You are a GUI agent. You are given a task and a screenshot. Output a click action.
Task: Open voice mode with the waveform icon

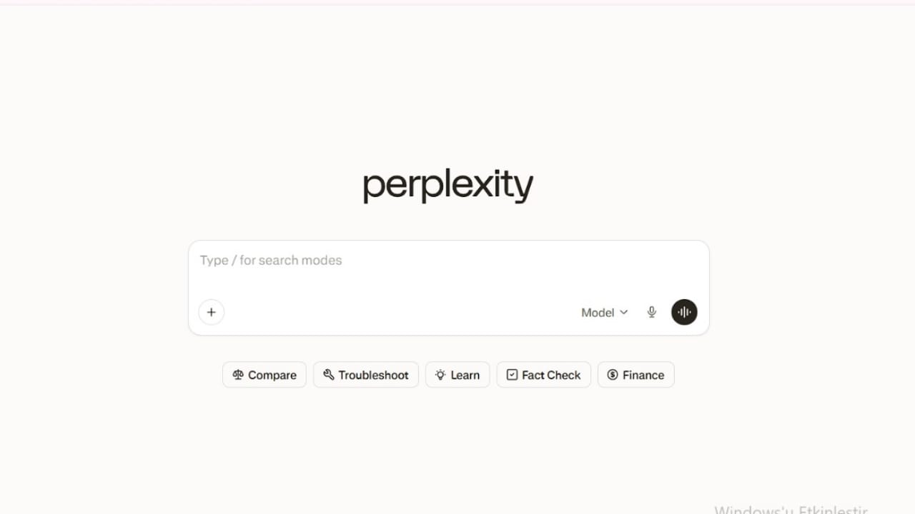click(x=684, y=312)
